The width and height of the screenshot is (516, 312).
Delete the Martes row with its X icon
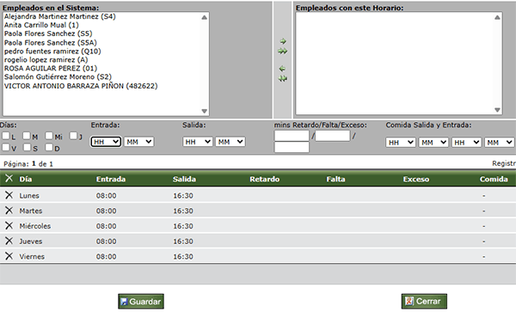(9, 211)
